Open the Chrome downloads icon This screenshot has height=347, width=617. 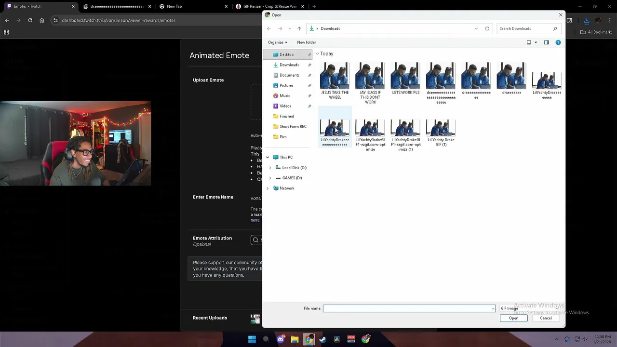click(587, 20)
